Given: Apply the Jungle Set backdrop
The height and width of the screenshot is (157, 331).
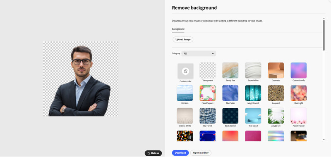Looking at the screenshot, I should [276, 116].
